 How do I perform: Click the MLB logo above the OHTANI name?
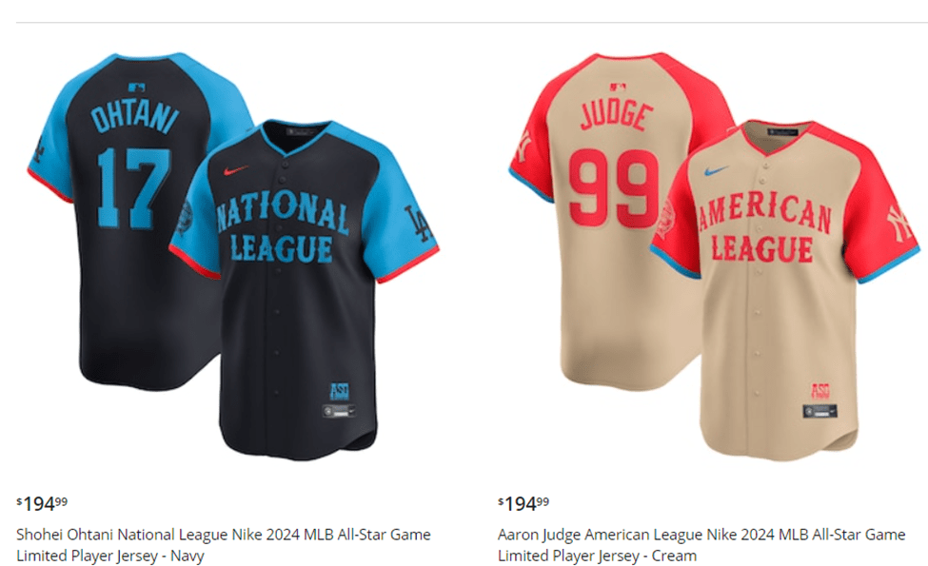pyautogui.click(x=137, y=88)
